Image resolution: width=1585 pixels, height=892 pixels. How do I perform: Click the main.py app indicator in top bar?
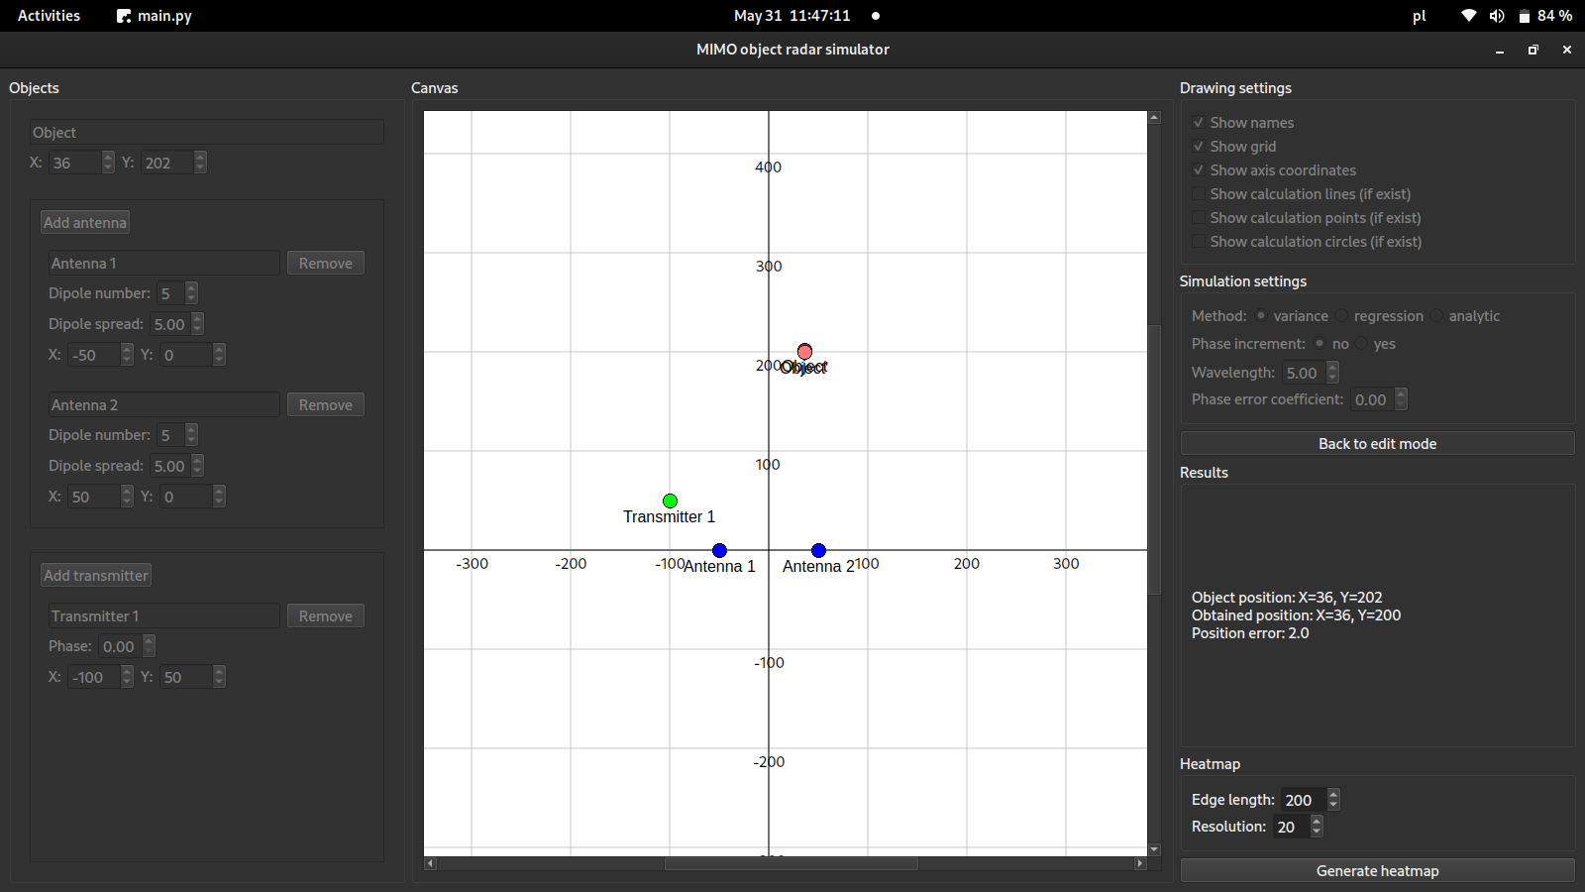coord(155,16)
